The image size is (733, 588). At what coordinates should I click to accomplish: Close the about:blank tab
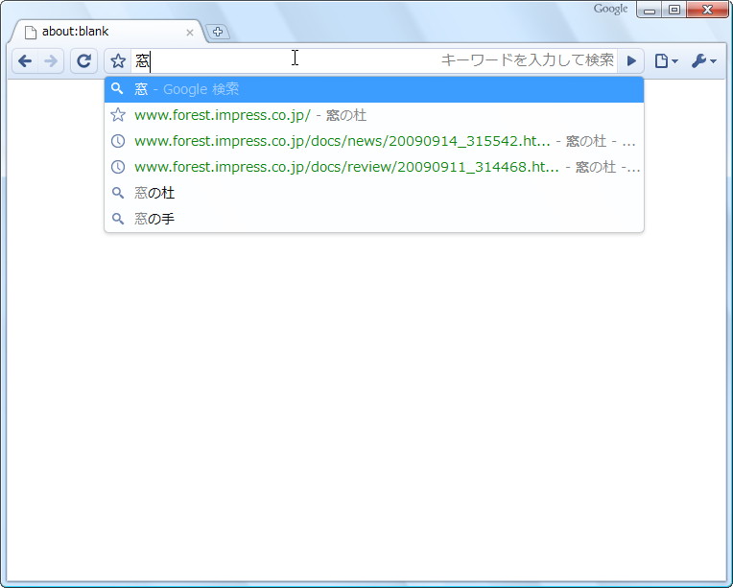(x=190, y=33)
